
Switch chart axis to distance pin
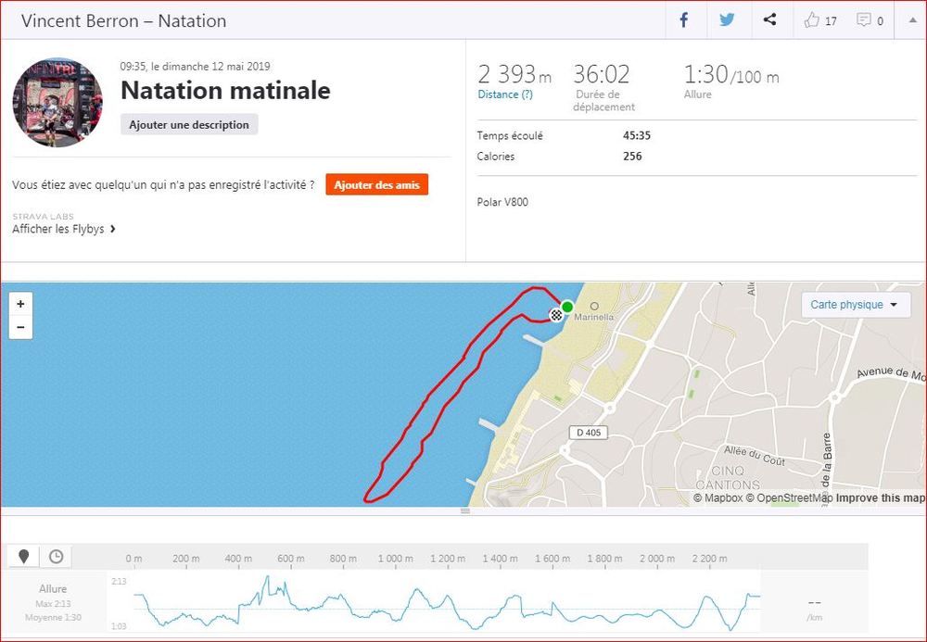24,556
